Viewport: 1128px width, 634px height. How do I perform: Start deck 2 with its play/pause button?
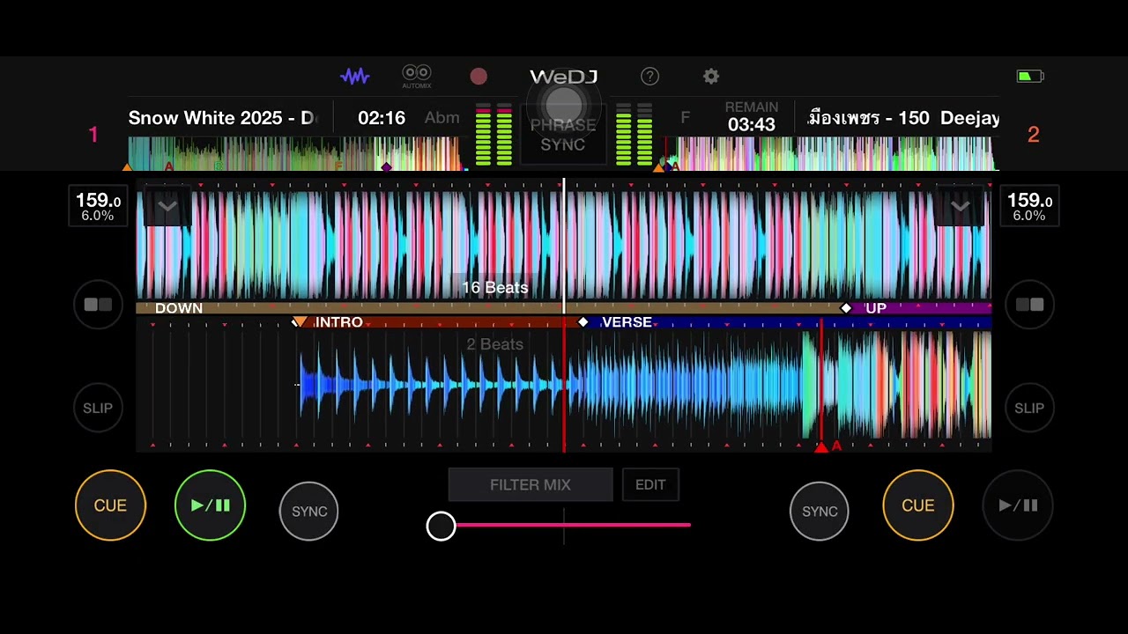click(1018, 505)
